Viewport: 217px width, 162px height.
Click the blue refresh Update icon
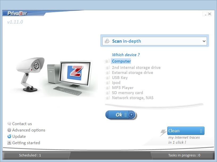[x=9, y=136]
